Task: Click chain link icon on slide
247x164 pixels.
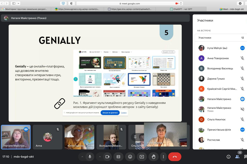Action: pyautogui.click(x=60, y=104)
